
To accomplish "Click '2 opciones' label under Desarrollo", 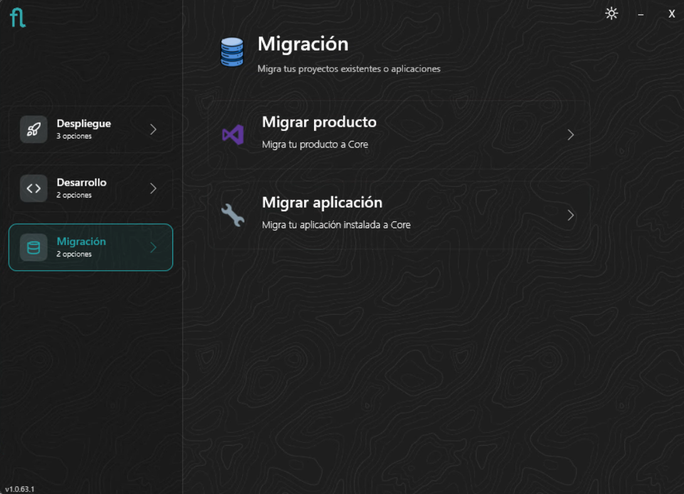I will (x=74, y=195).
